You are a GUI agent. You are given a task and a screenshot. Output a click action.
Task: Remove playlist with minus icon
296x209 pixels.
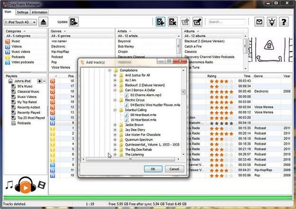pos(44,81)
